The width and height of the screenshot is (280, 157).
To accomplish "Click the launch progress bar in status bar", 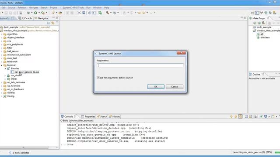I will coord(277,152).
